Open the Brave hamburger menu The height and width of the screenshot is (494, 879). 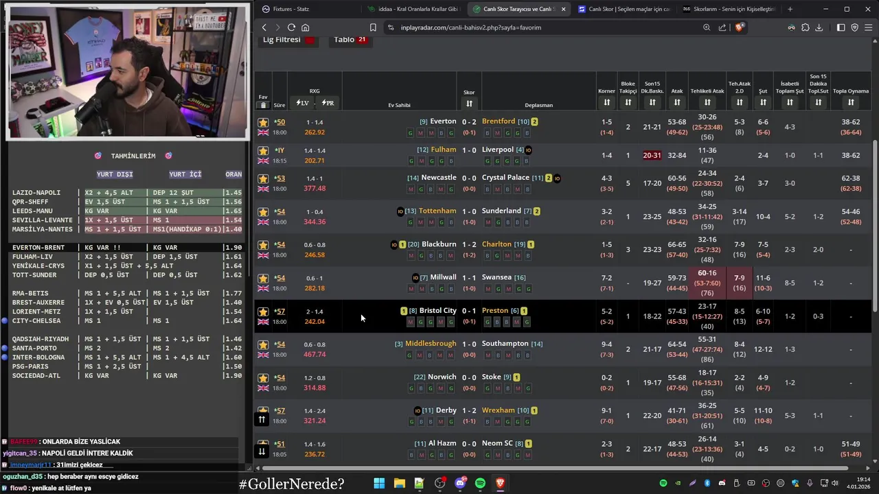pyautogui.click(x=868, y=27)
